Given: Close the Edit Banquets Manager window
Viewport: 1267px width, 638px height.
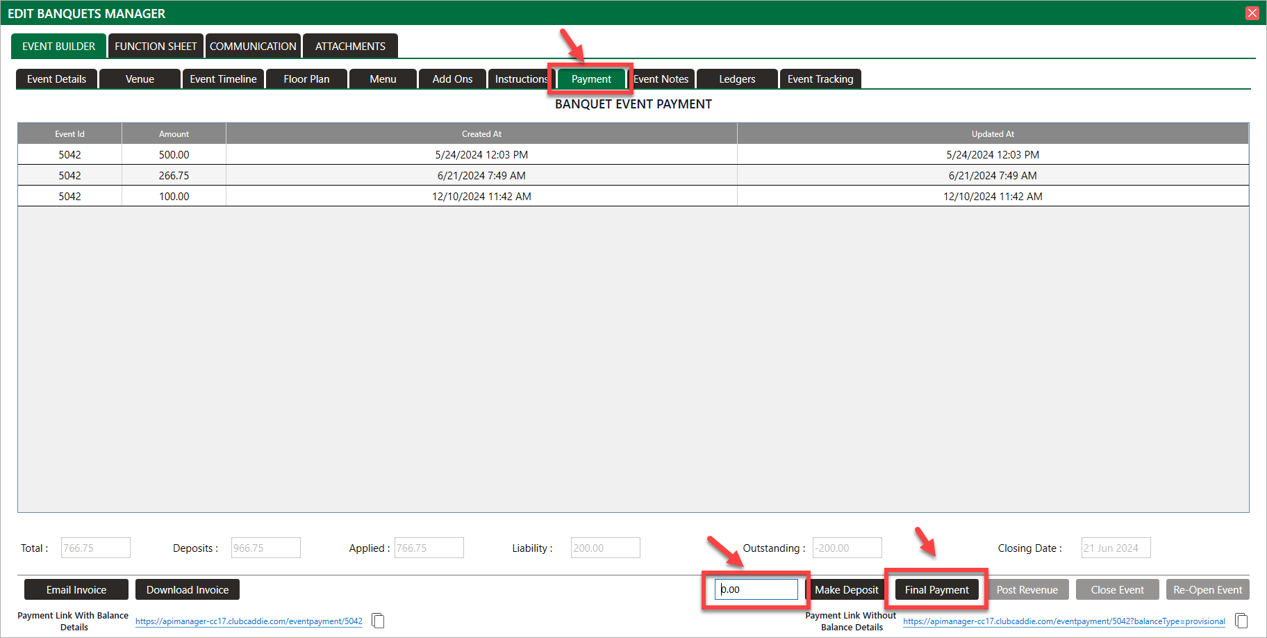Looking at the screenshot, I should coord(1252,13).
